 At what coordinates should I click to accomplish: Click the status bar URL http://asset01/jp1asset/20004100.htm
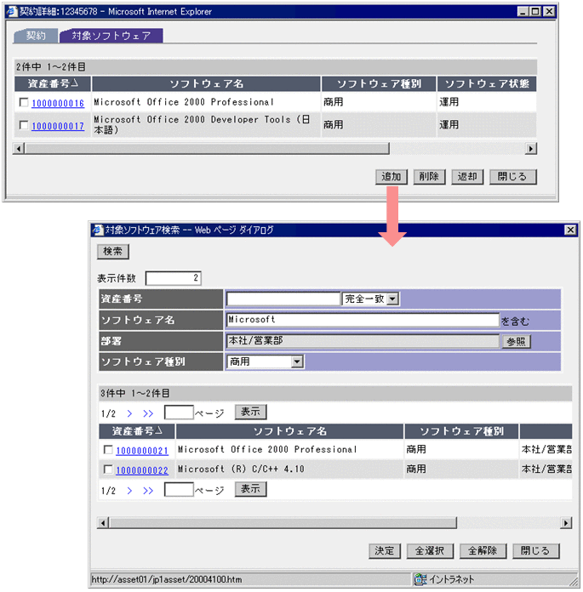pos(167,579)
